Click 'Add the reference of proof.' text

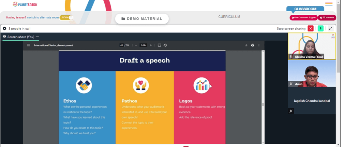click(x=196, y=117)
